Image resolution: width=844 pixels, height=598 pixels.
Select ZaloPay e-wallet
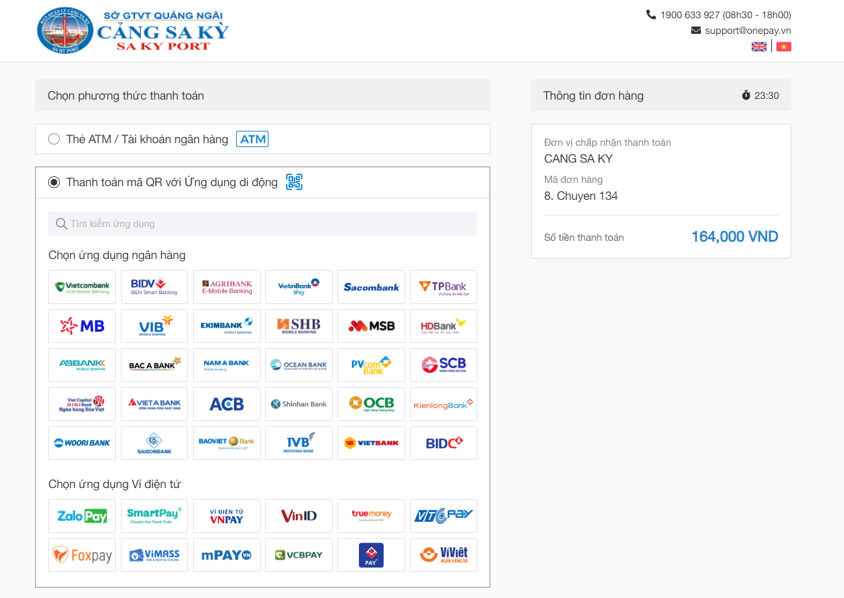tap(82, 516)
